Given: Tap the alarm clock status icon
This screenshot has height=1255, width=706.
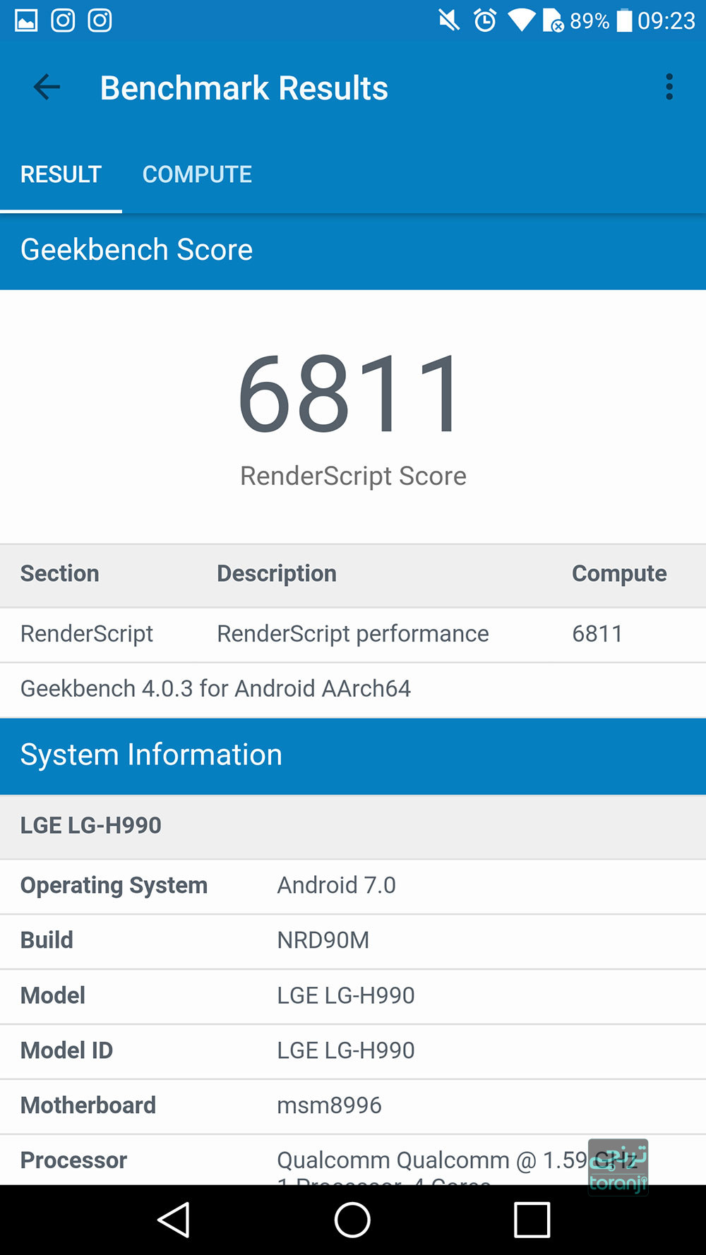Looking at the screenshot, I should click(485, 20).
